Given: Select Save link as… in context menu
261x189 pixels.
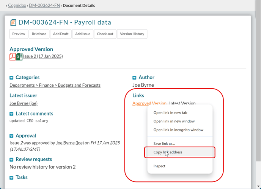Looking at the screenshot, I should [164, 144].
